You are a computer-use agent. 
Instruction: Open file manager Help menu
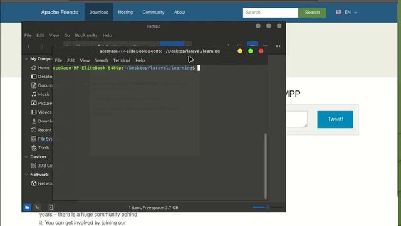(x=107, y=35)
